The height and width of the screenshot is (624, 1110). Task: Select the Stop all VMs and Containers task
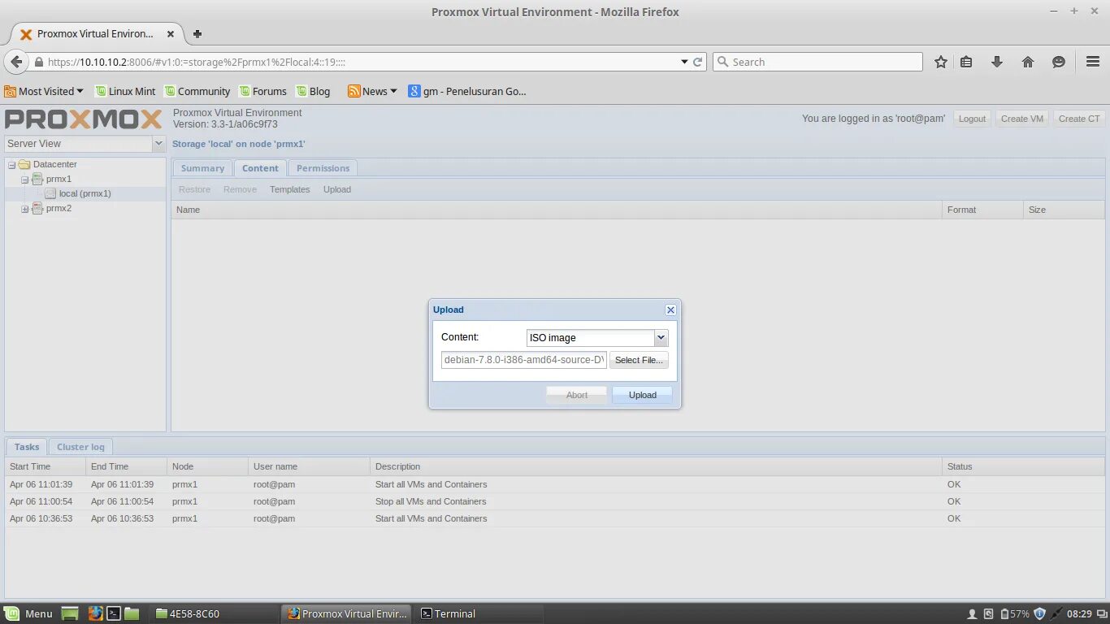point(555,501)
